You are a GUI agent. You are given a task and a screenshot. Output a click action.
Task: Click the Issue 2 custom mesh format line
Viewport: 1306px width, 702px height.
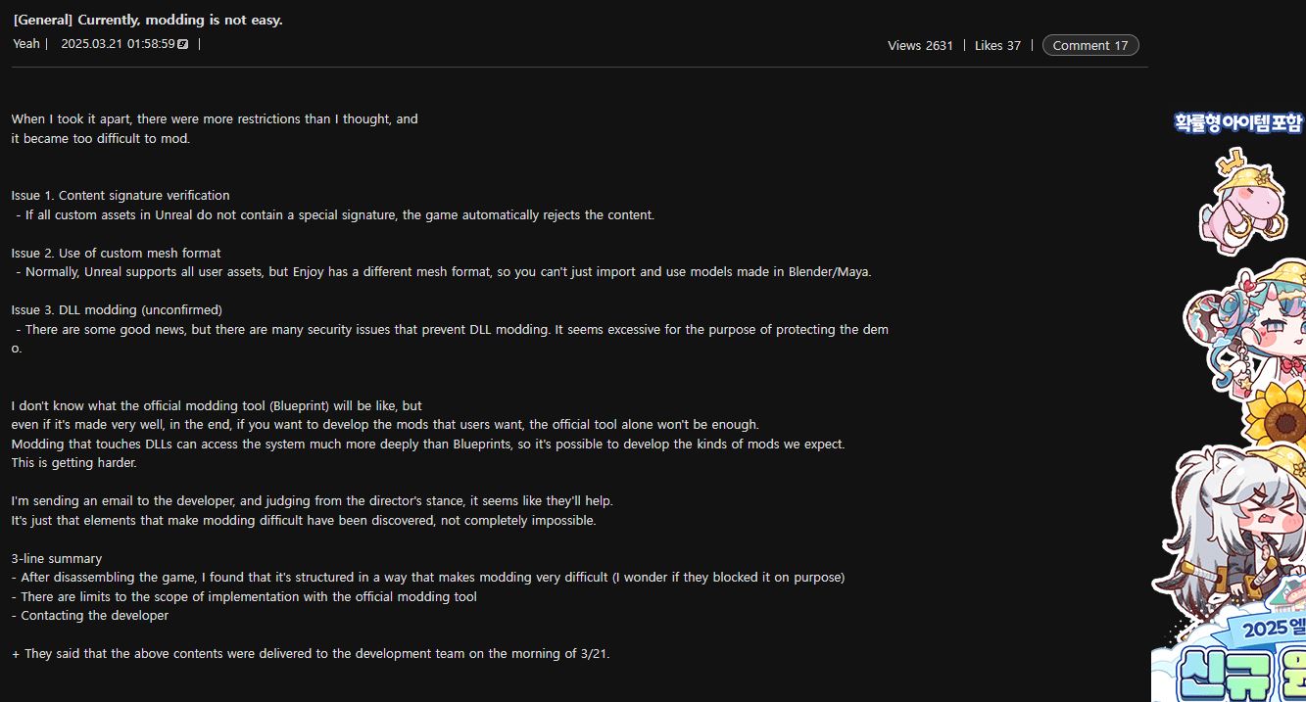tap(117, 253)
